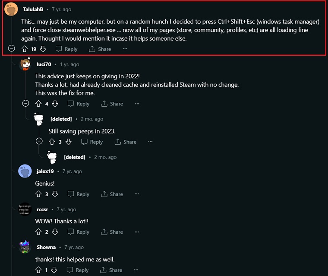Collapse TalulahB's comment thread

click(x=12, y=48)
